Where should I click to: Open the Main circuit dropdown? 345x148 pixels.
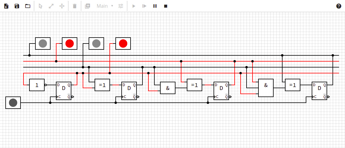(105, 6)
